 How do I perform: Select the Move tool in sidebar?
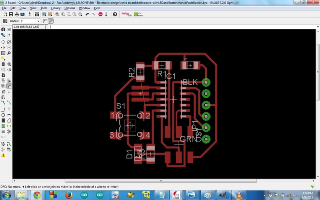(x=3, y=42)
